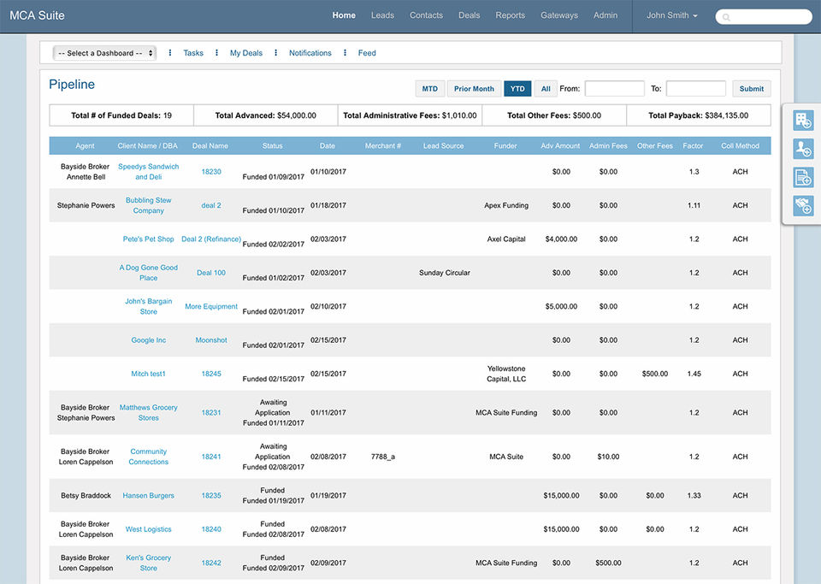821x584 pixels.
Task: Sort by the Agent column header
Action: coord(85,146)
